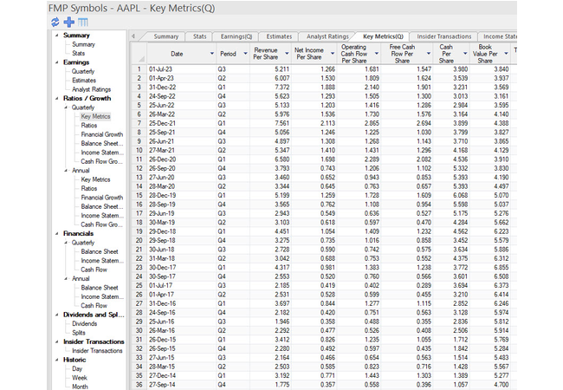The height and width of the screenshot is (390, 563).
Task: Collapse the Insider Transactions tree section
Action: click(x=56, y=341)
